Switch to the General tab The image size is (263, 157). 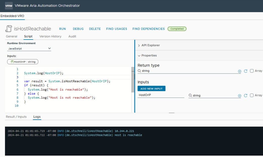[x=12, y=37]
